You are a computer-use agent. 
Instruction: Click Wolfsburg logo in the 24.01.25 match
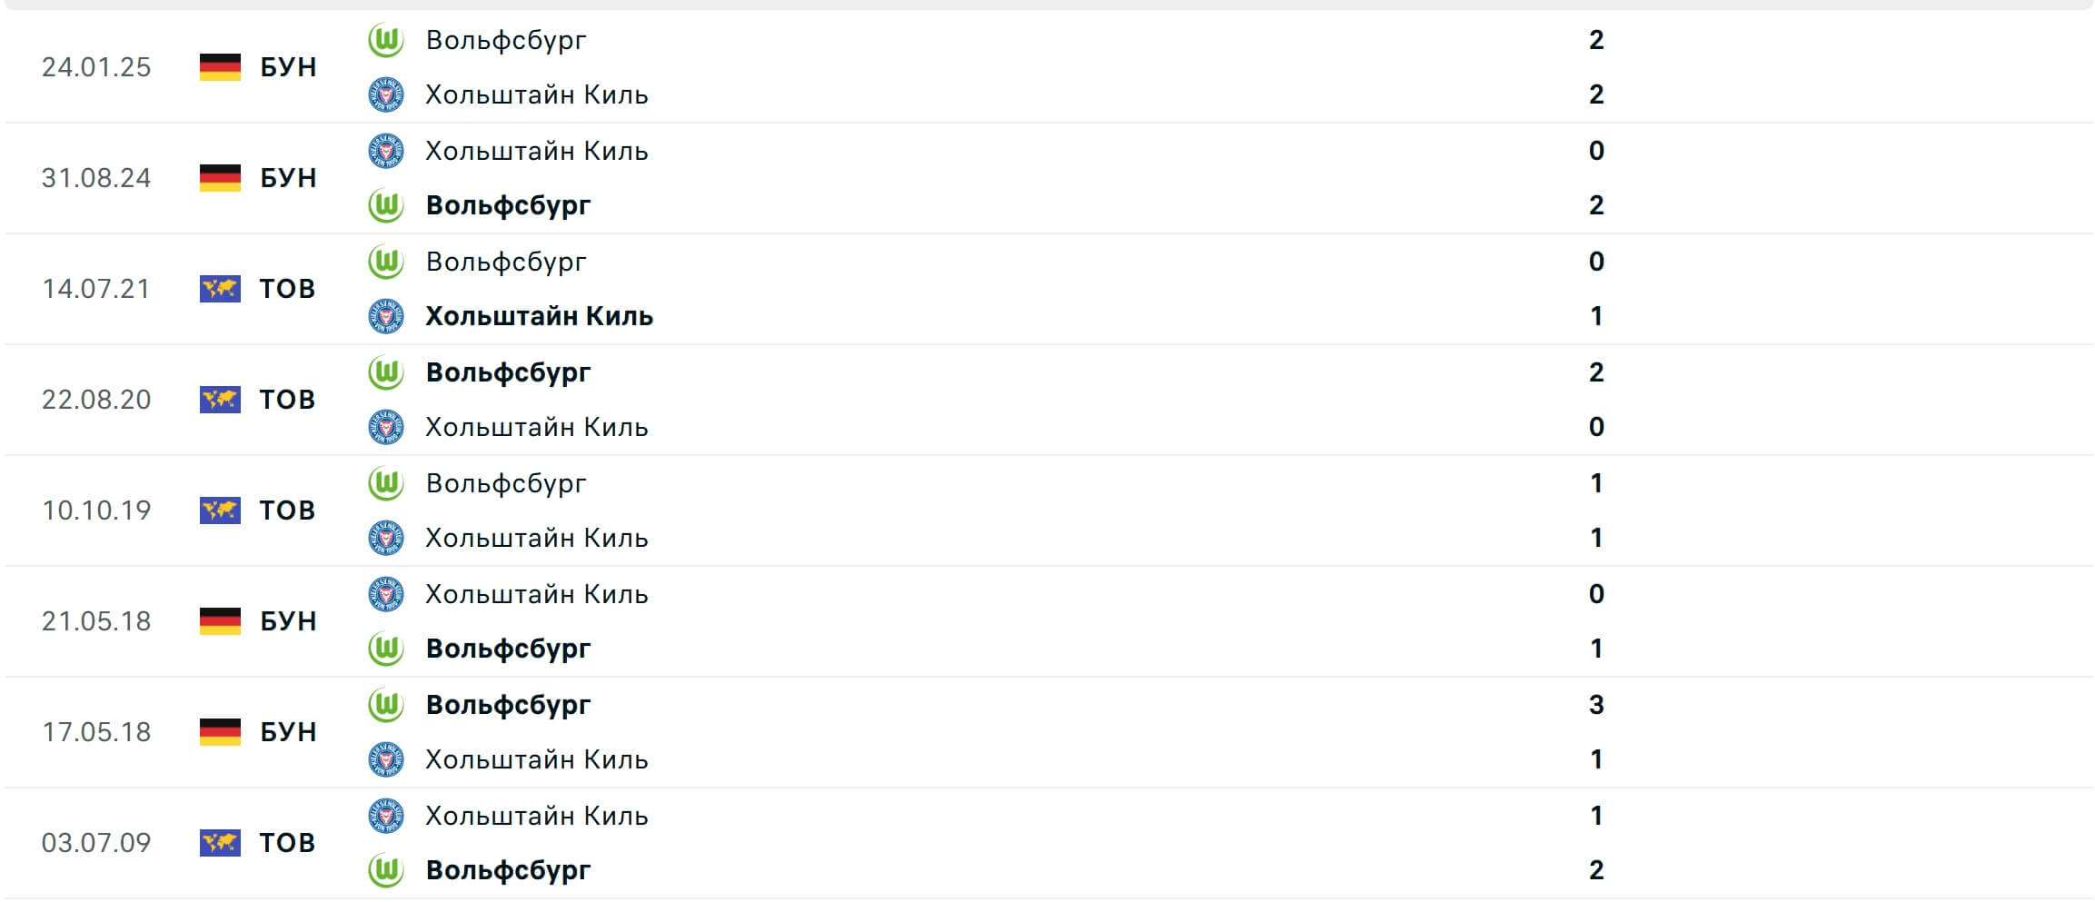tap(386, 40)
